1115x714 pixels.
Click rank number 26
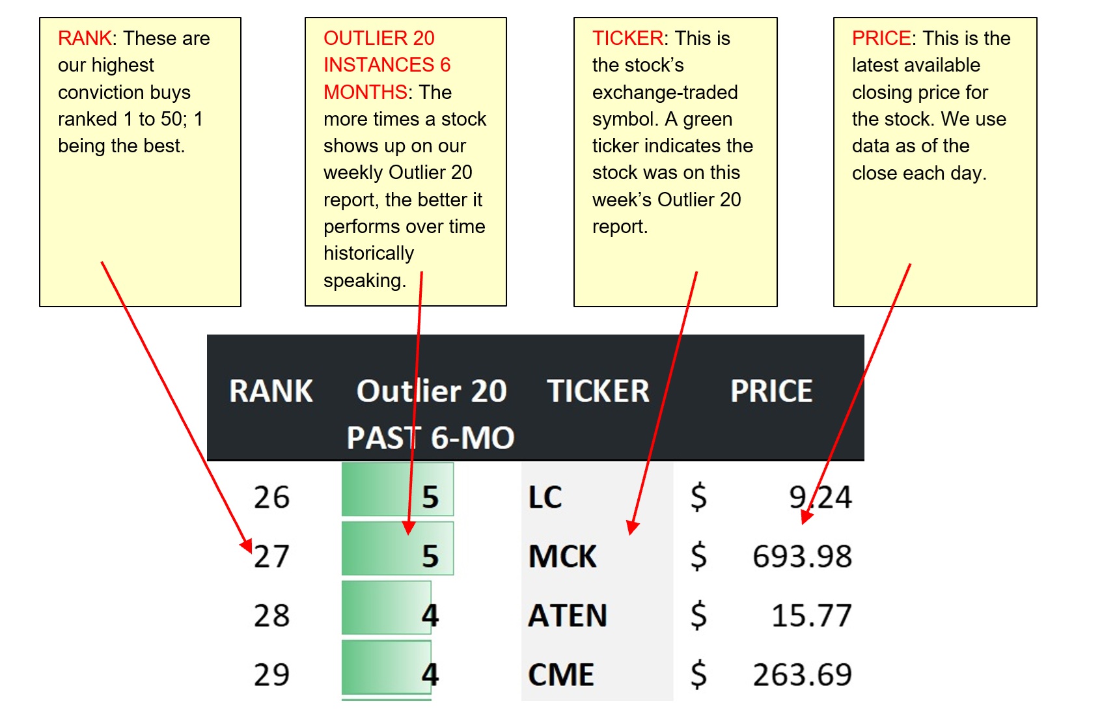(271, 497)
